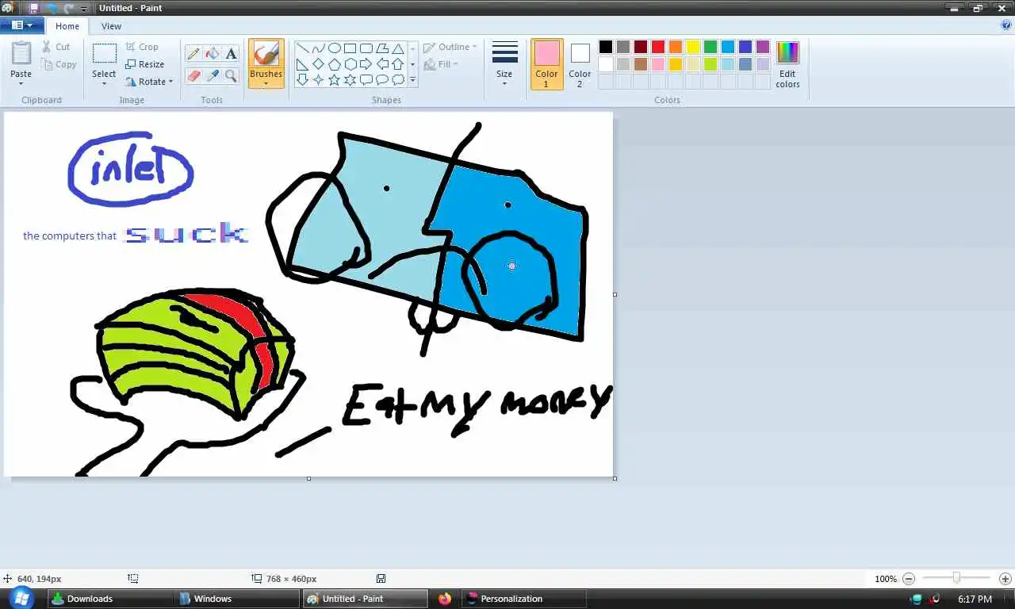The width and height of the screenshot is (1015, 609).
Task: Choose the Right triangle shape
Action: point(303,64)
